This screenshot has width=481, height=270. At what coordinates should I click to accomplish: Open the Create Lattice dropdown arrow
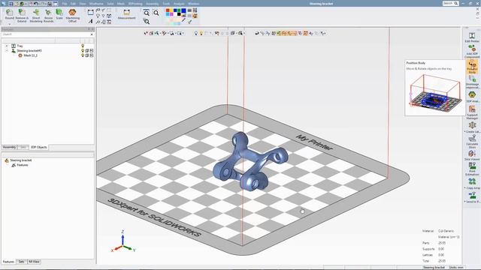pyautogui.click(x=465, y=132)
